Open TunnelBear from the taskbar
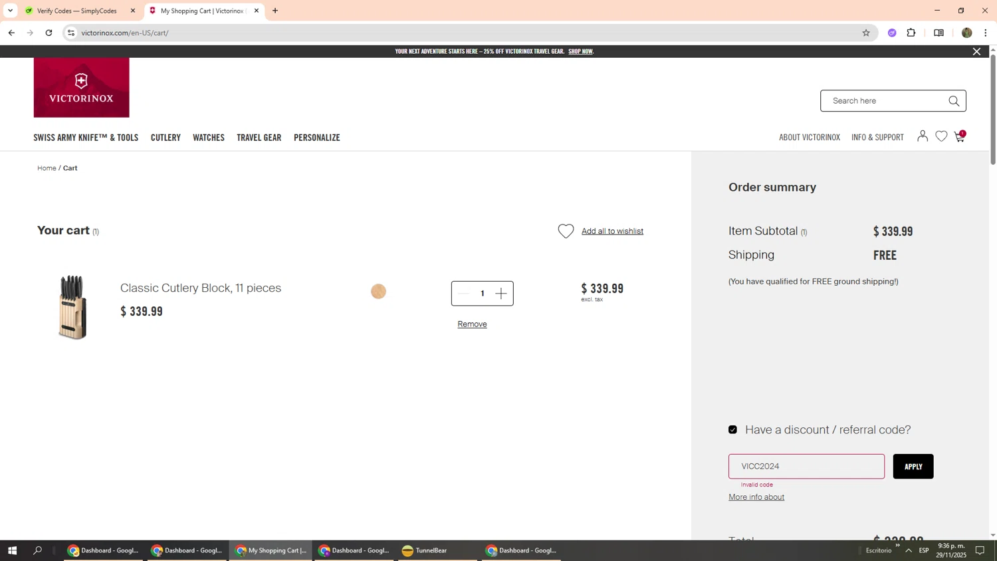Screen dimensions: 997x561 [x=437, y=550]
